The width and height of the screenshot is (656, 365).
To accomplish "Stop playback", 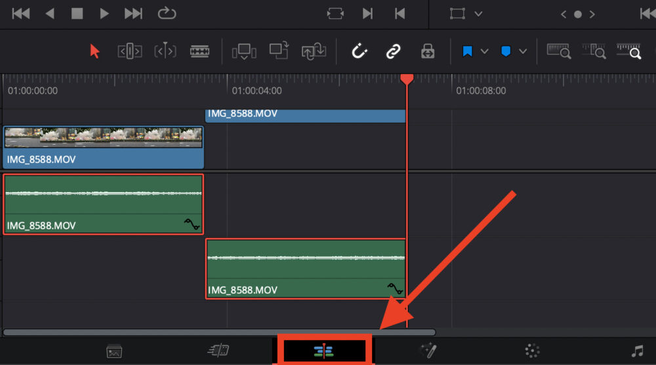I will (x=77, y=13).
